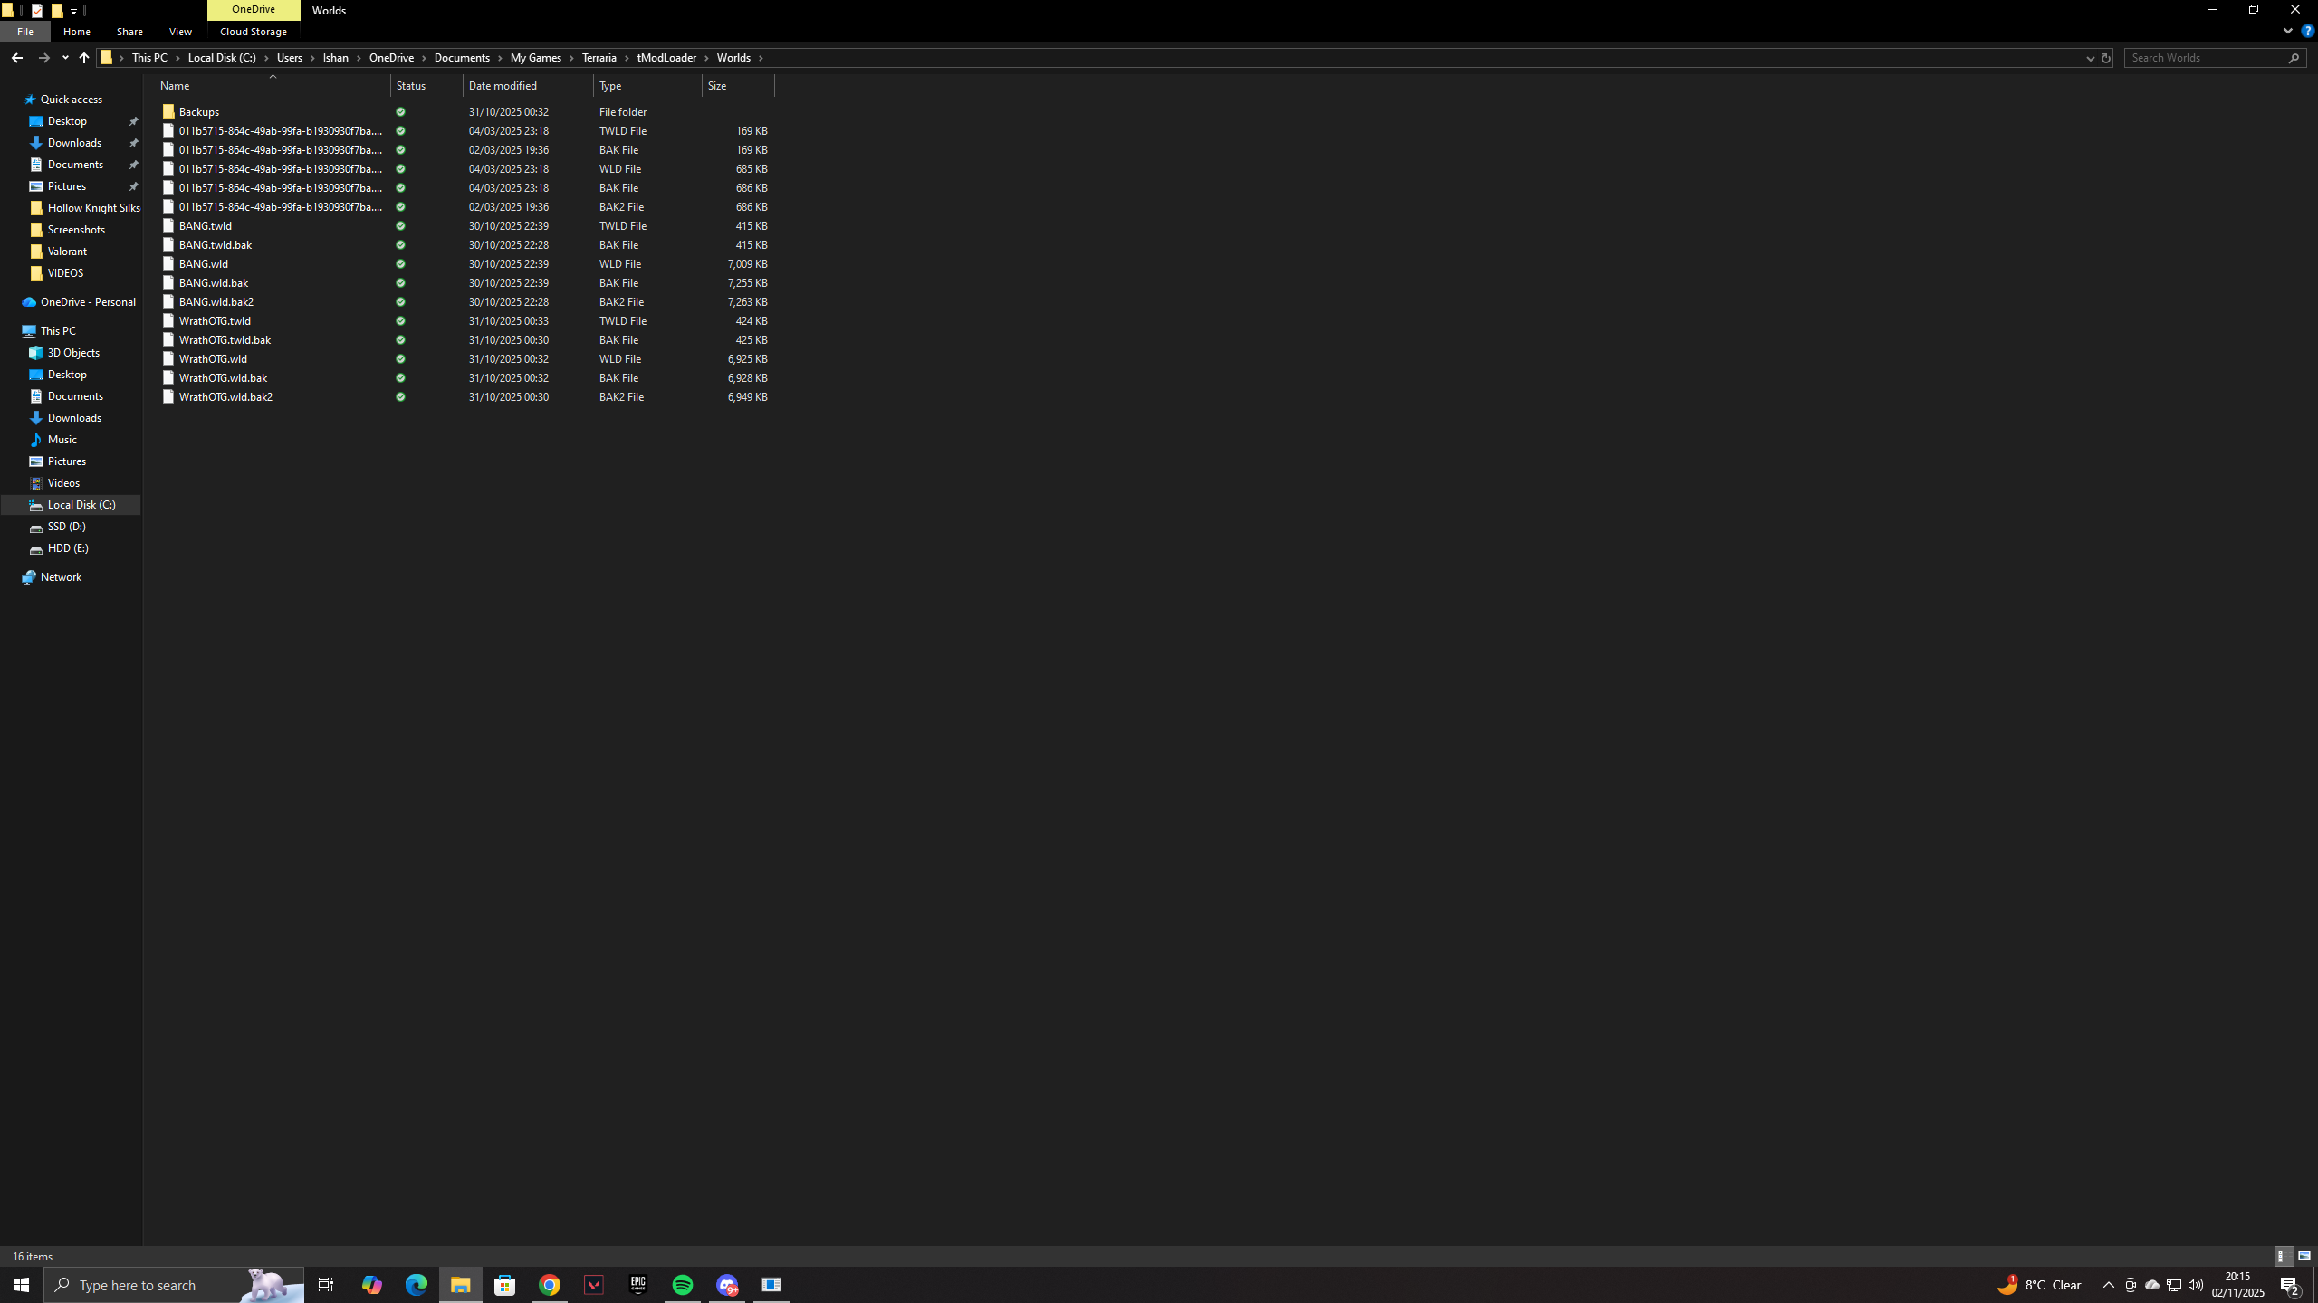Switch to the View tab

coord(179,31)
